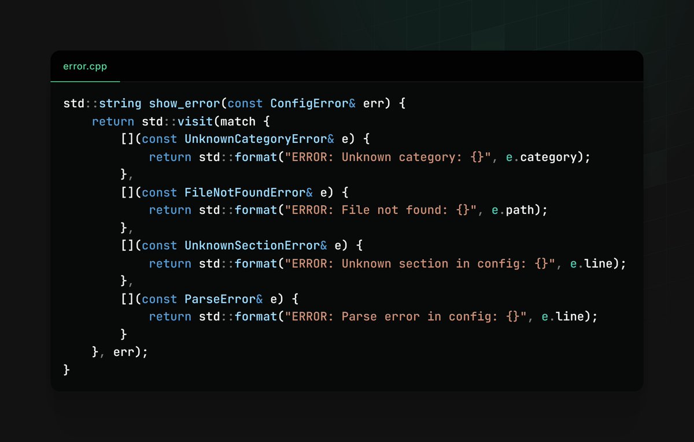Click e.path in the format call
Screen dimensions: 694x442
(513, 210)
